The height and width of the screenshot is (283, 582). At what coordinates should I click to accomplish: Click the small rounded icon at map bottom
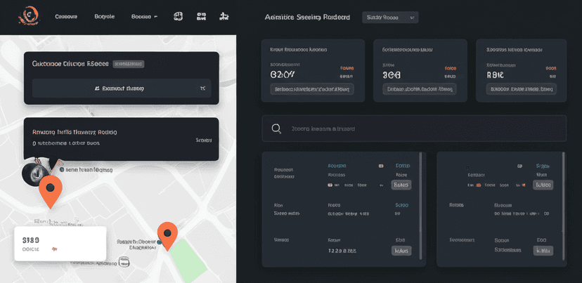124,261
